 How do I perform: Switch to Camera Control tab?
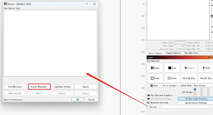173,53
